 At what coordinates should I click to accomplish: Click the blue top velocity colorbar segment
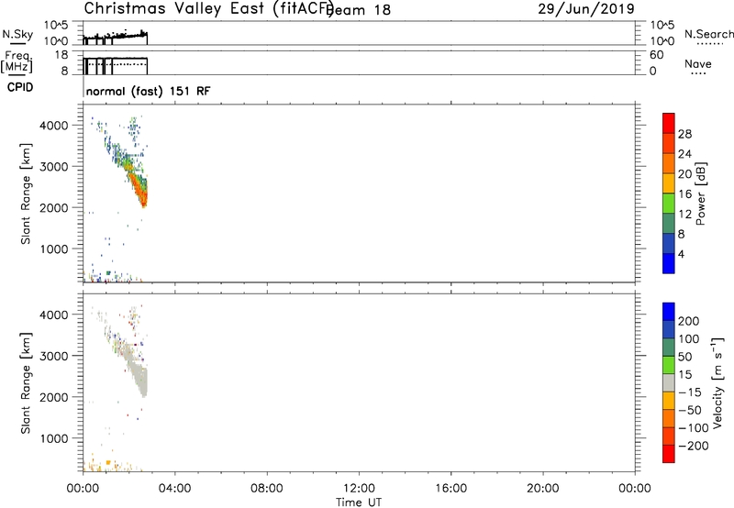pyautogui.click(x=669, y=312)
